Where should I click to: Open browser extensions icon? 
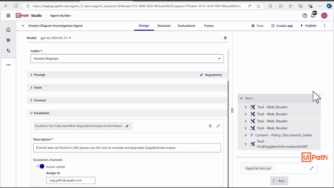pos(270,6)
